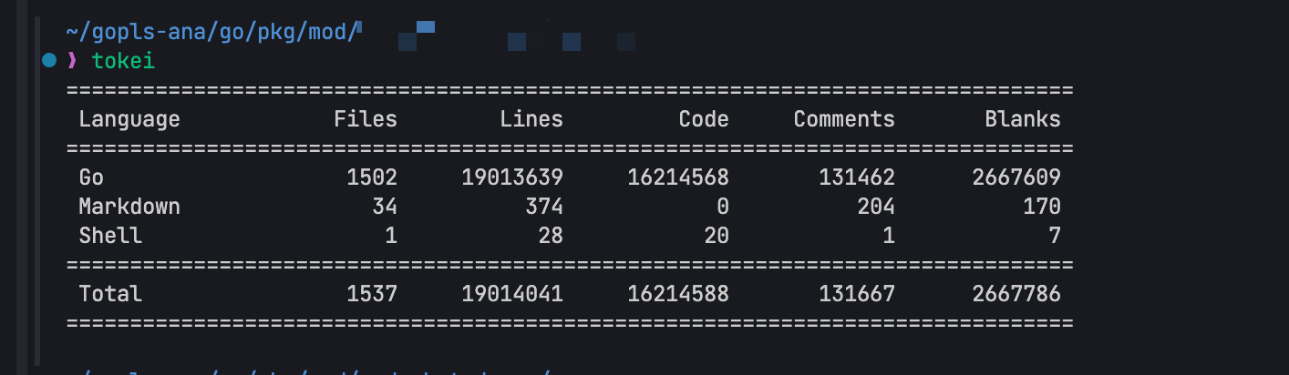Click Total files count 1537
The width and height of the screenshot is (1289, 375).
click(x=372, y=294)
